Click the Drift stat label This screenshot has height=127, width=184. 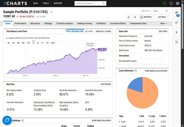tap(87, 102)
